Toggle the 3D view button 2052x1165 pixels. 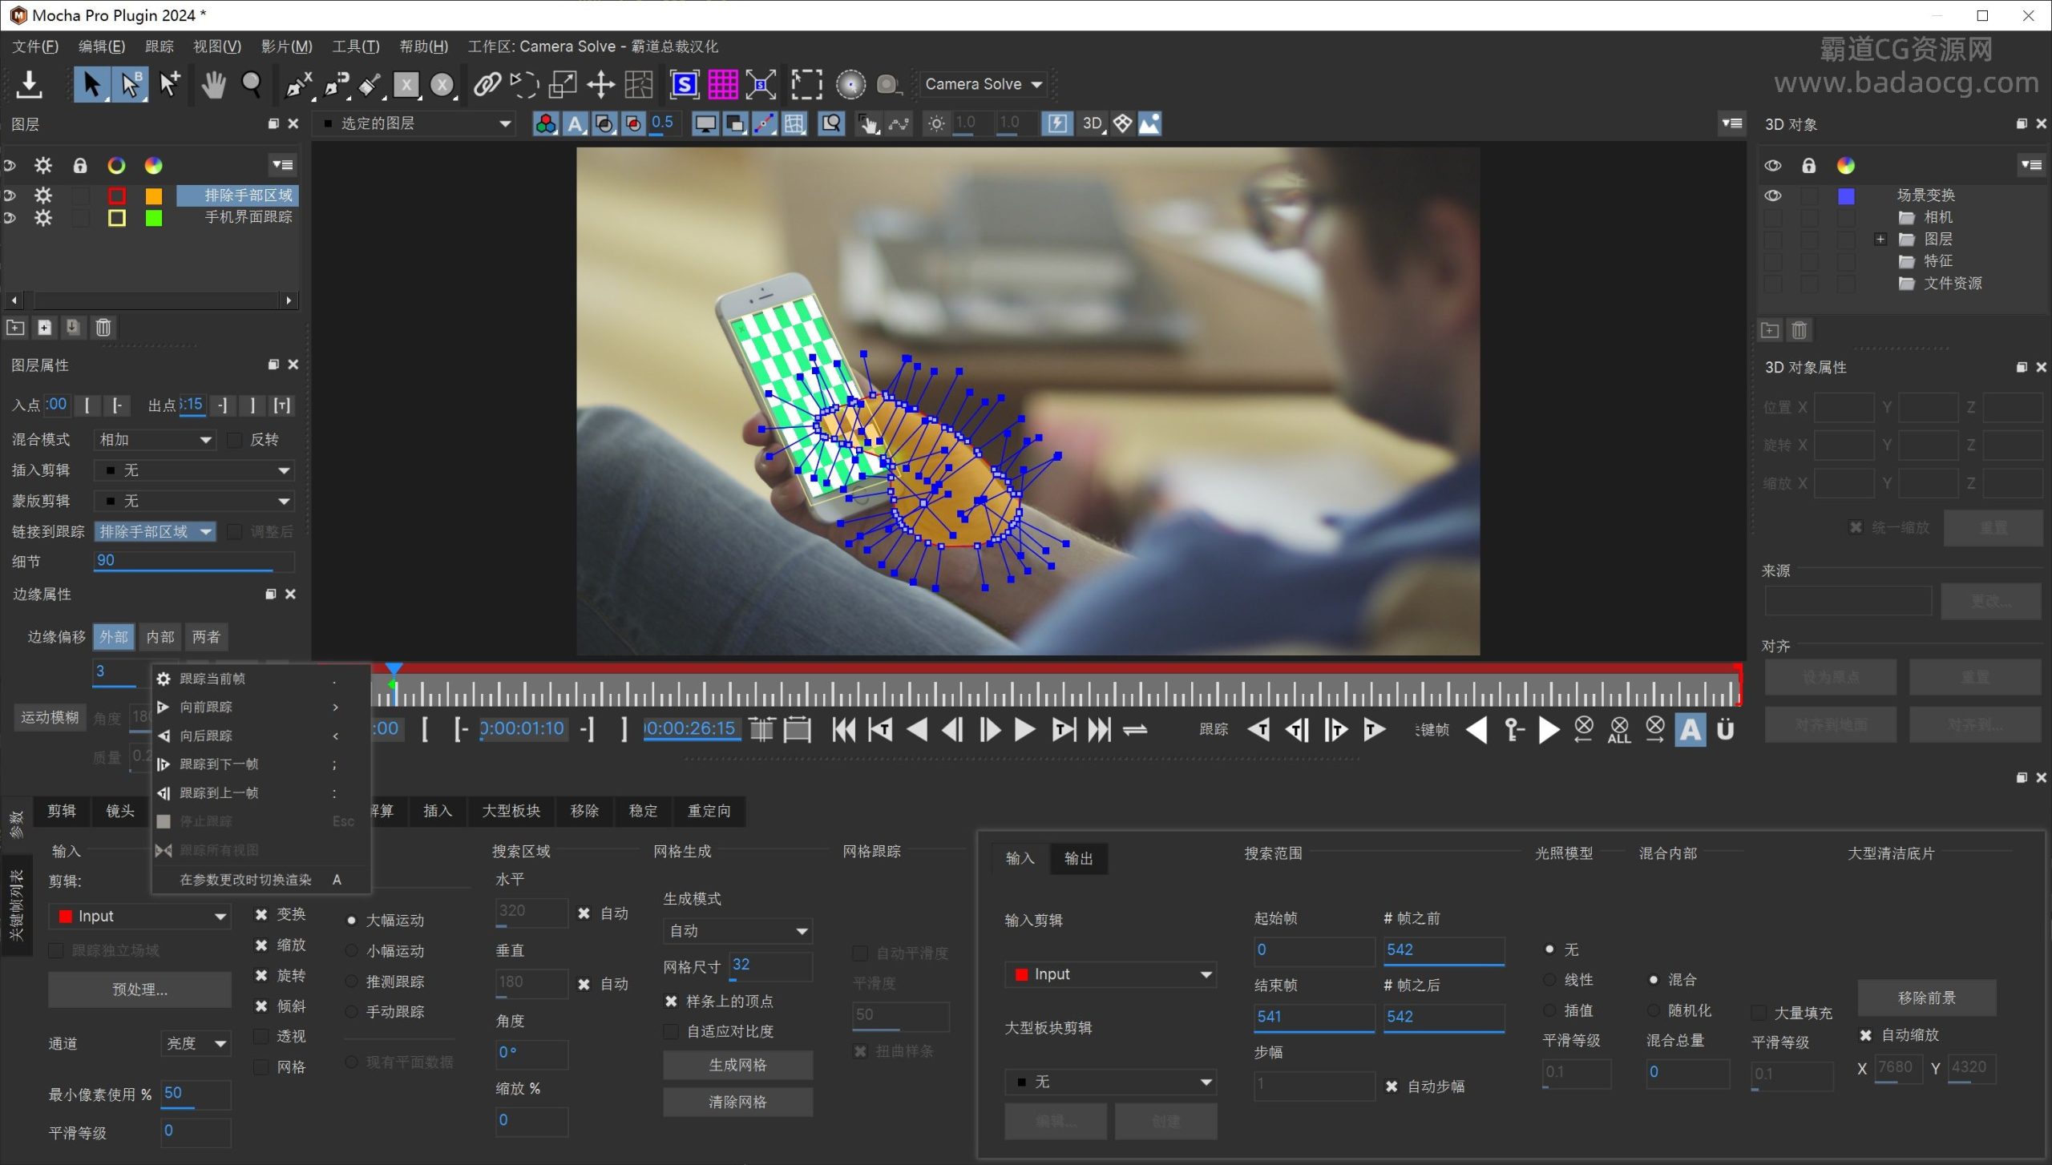(x=1093, y=123)
